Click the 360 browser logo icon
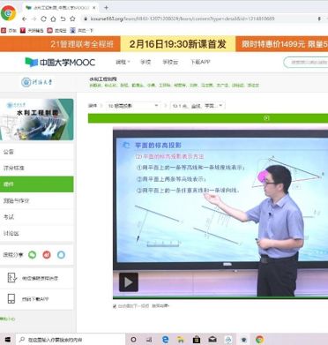Screen dimensions: 328x345 coord(8,13)
